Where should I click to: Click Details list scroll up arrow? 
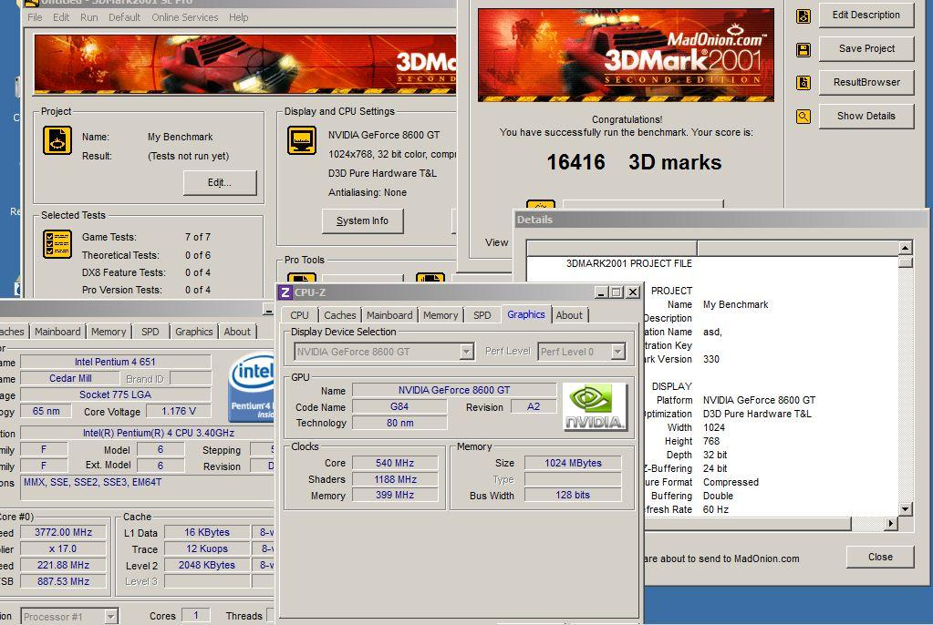(x=905, y=248)
